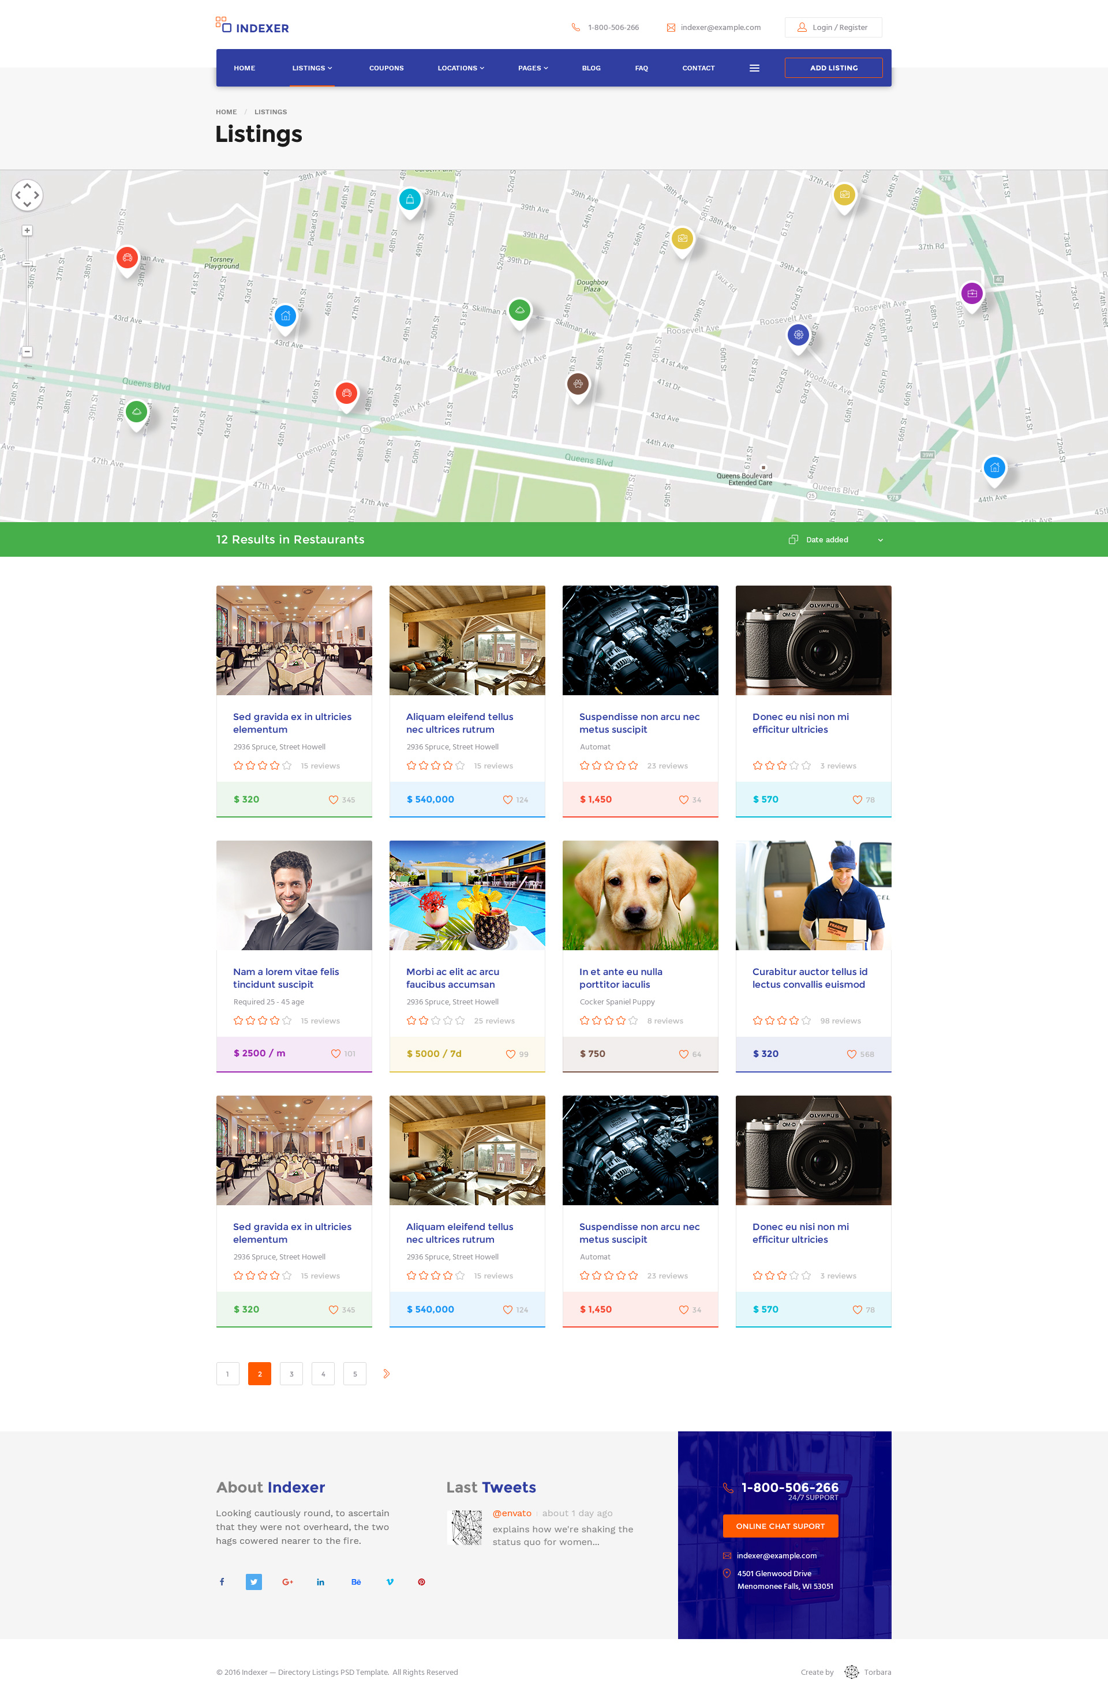This screenshot has height=1706, width=1108.
Task: Expand the Pages navigation dropdown
Action: pos(533,68)
